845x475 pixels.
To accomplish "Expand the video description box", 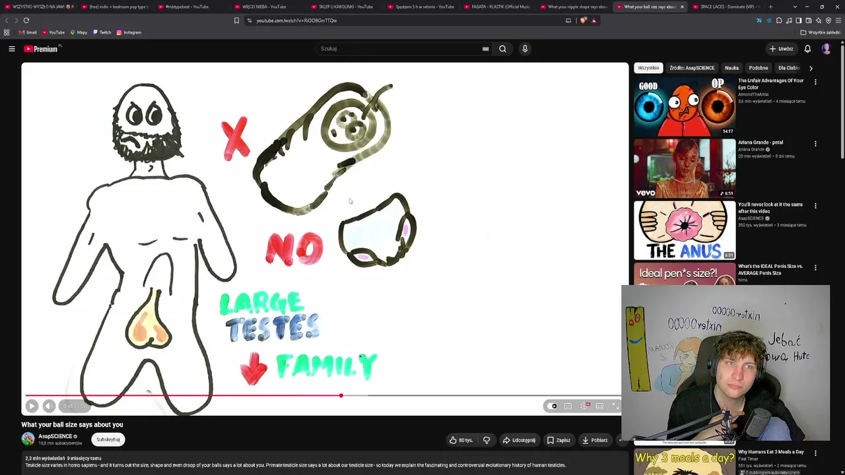I will click(x=323, y=462).
